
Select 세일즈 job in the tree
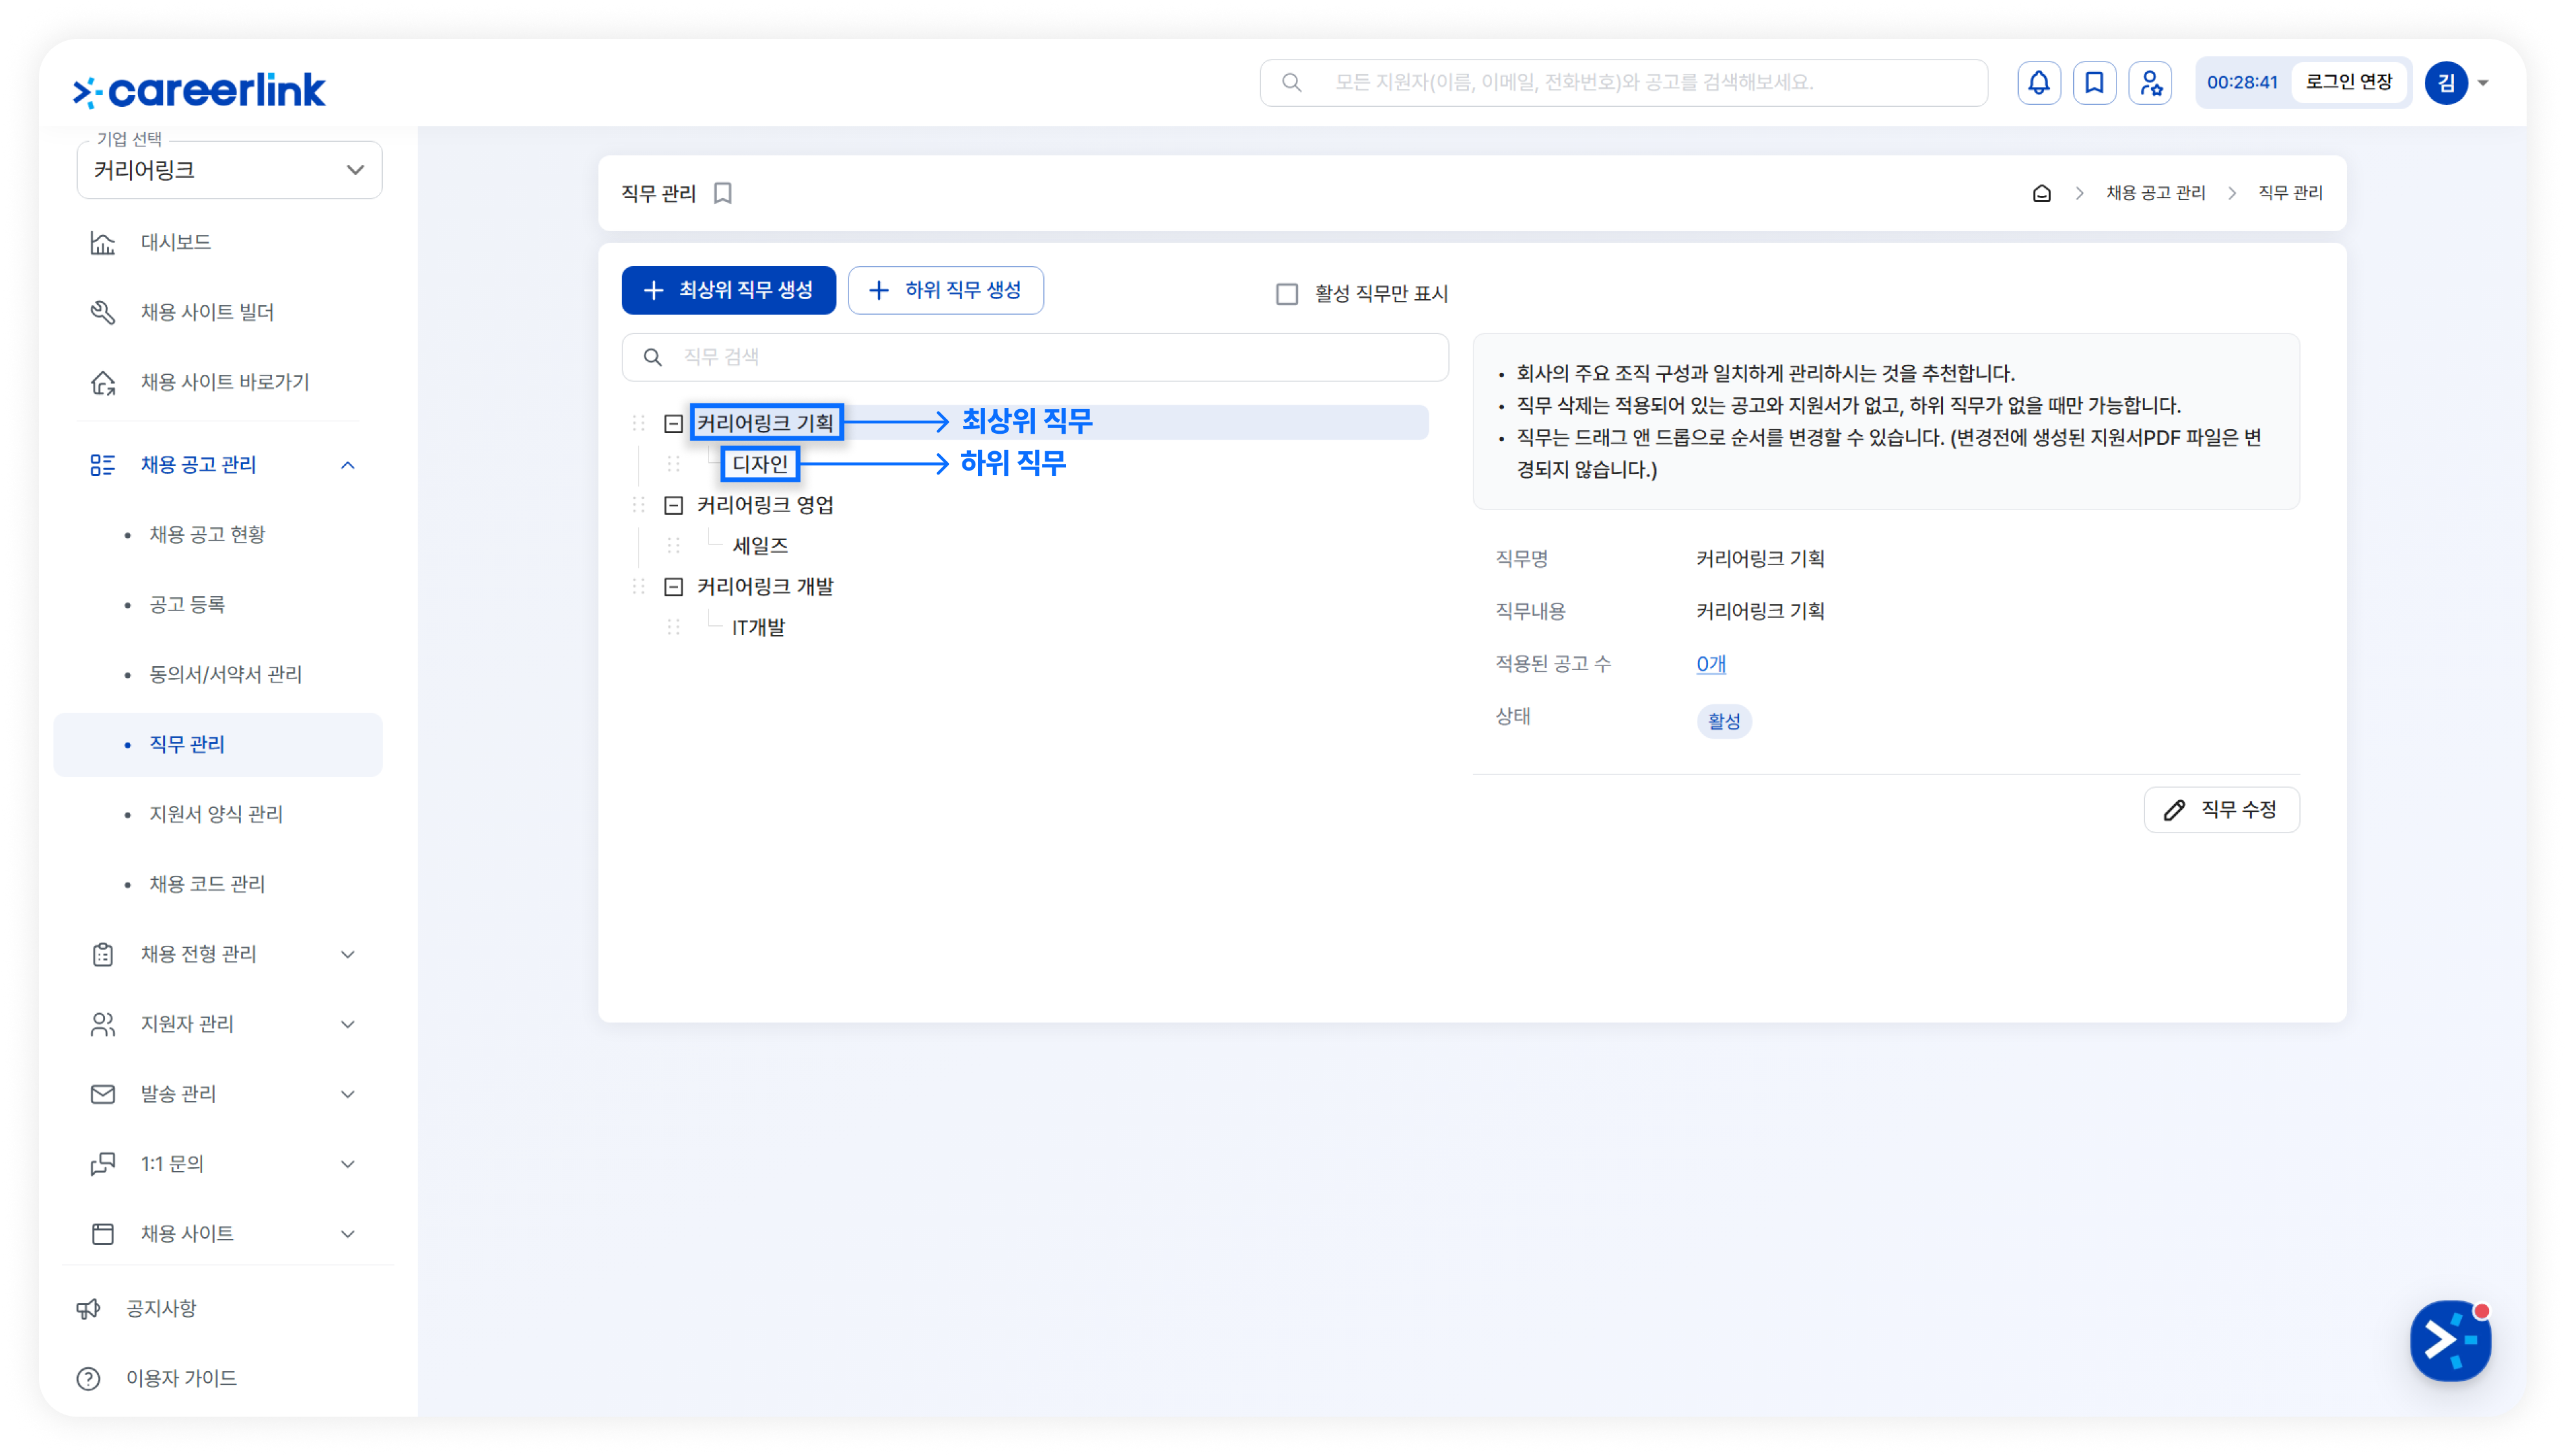coord(759,546)
